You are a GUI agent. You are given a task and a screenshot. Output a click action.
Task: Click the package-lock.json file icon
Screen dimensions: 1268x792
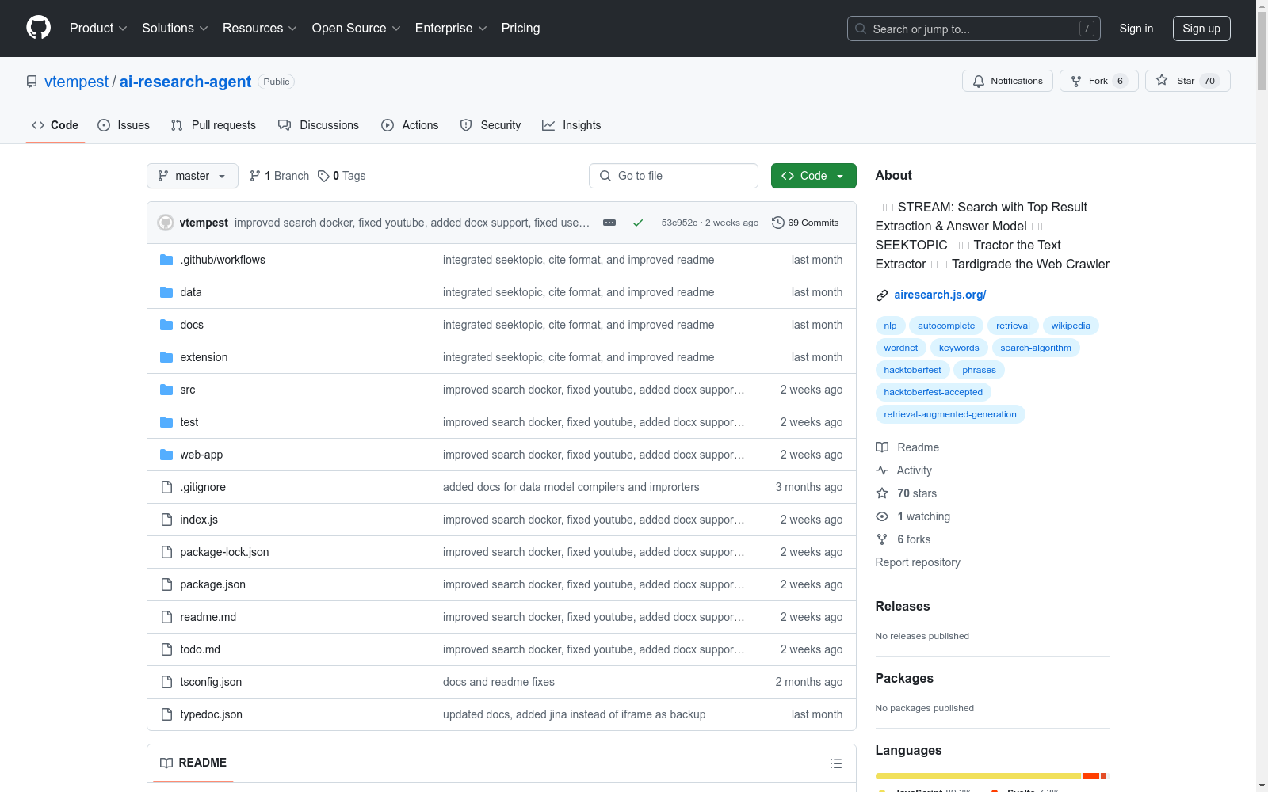point(166,552)
